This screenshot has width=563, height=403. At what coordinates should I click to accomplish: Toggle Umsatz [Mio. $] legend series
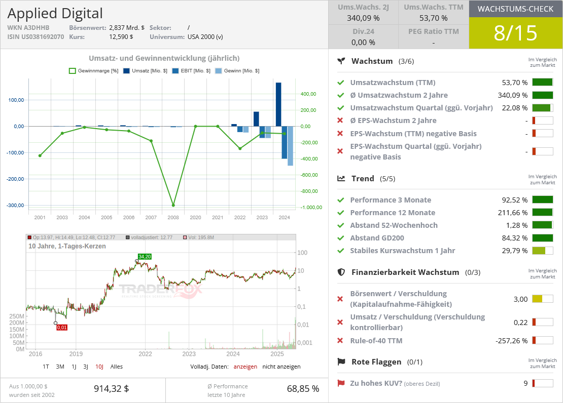(x=145, y=71)
